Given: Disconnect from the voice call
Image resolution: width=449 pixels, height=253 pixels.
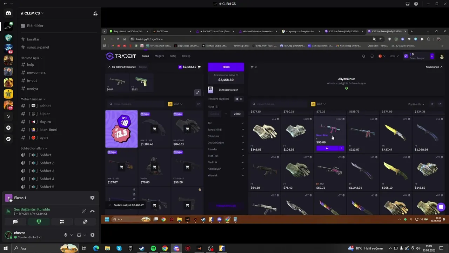Looking at the screenshot, I should tap(92, 211).
